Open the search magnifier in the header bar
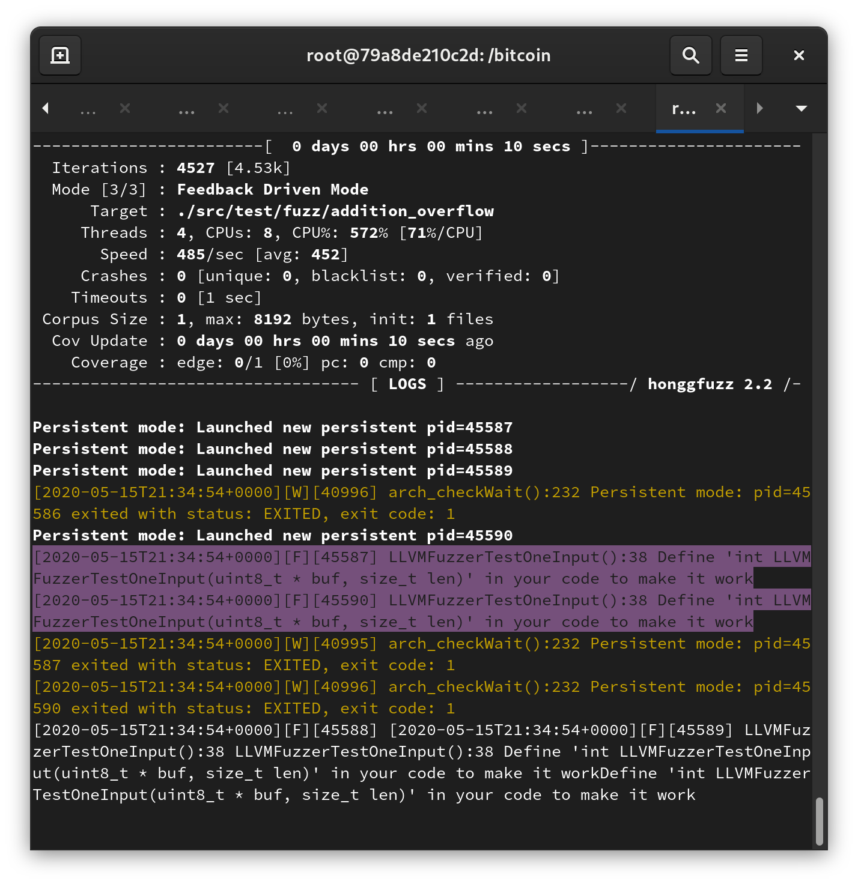858x884 pixels. pyautogui.click(x=690, y=55)
